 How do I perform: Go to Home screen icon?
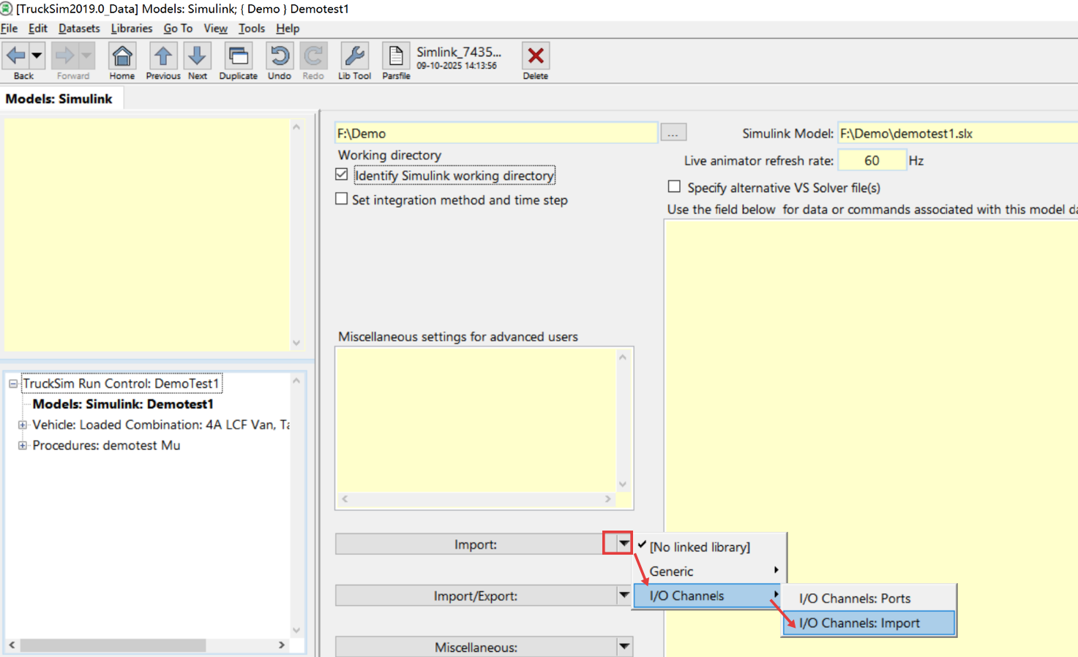[x=122, y=56]
